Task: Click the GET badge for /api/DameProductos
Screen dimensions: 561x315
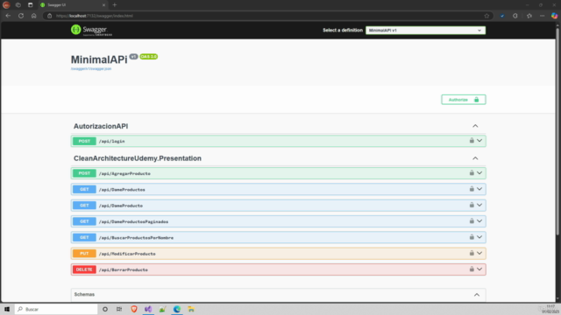Action: (84, 189)
